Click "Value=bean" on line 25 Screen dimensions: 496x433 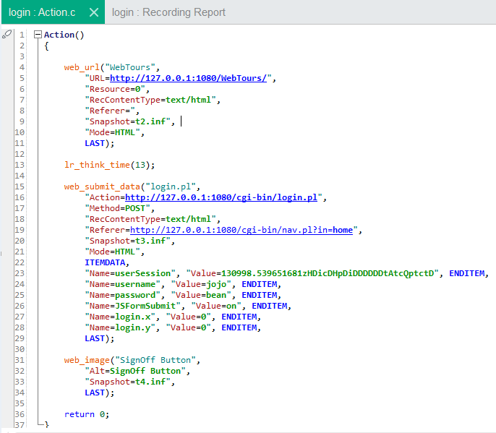point(201,295)
